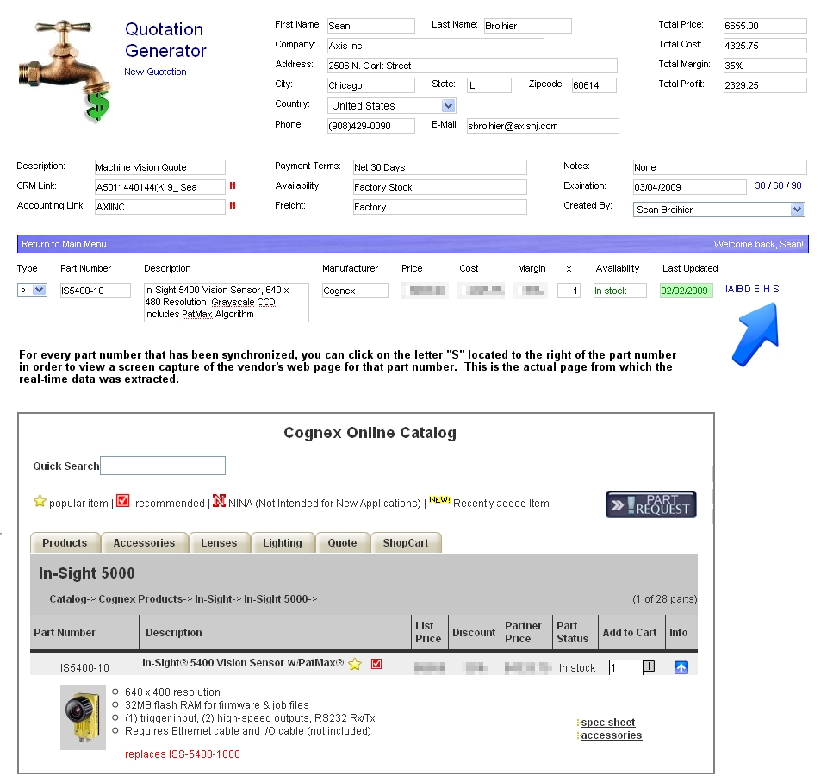Click the New Quotation link
The image size is (827, 776).
pyautogui.click(x=155, y=72)
